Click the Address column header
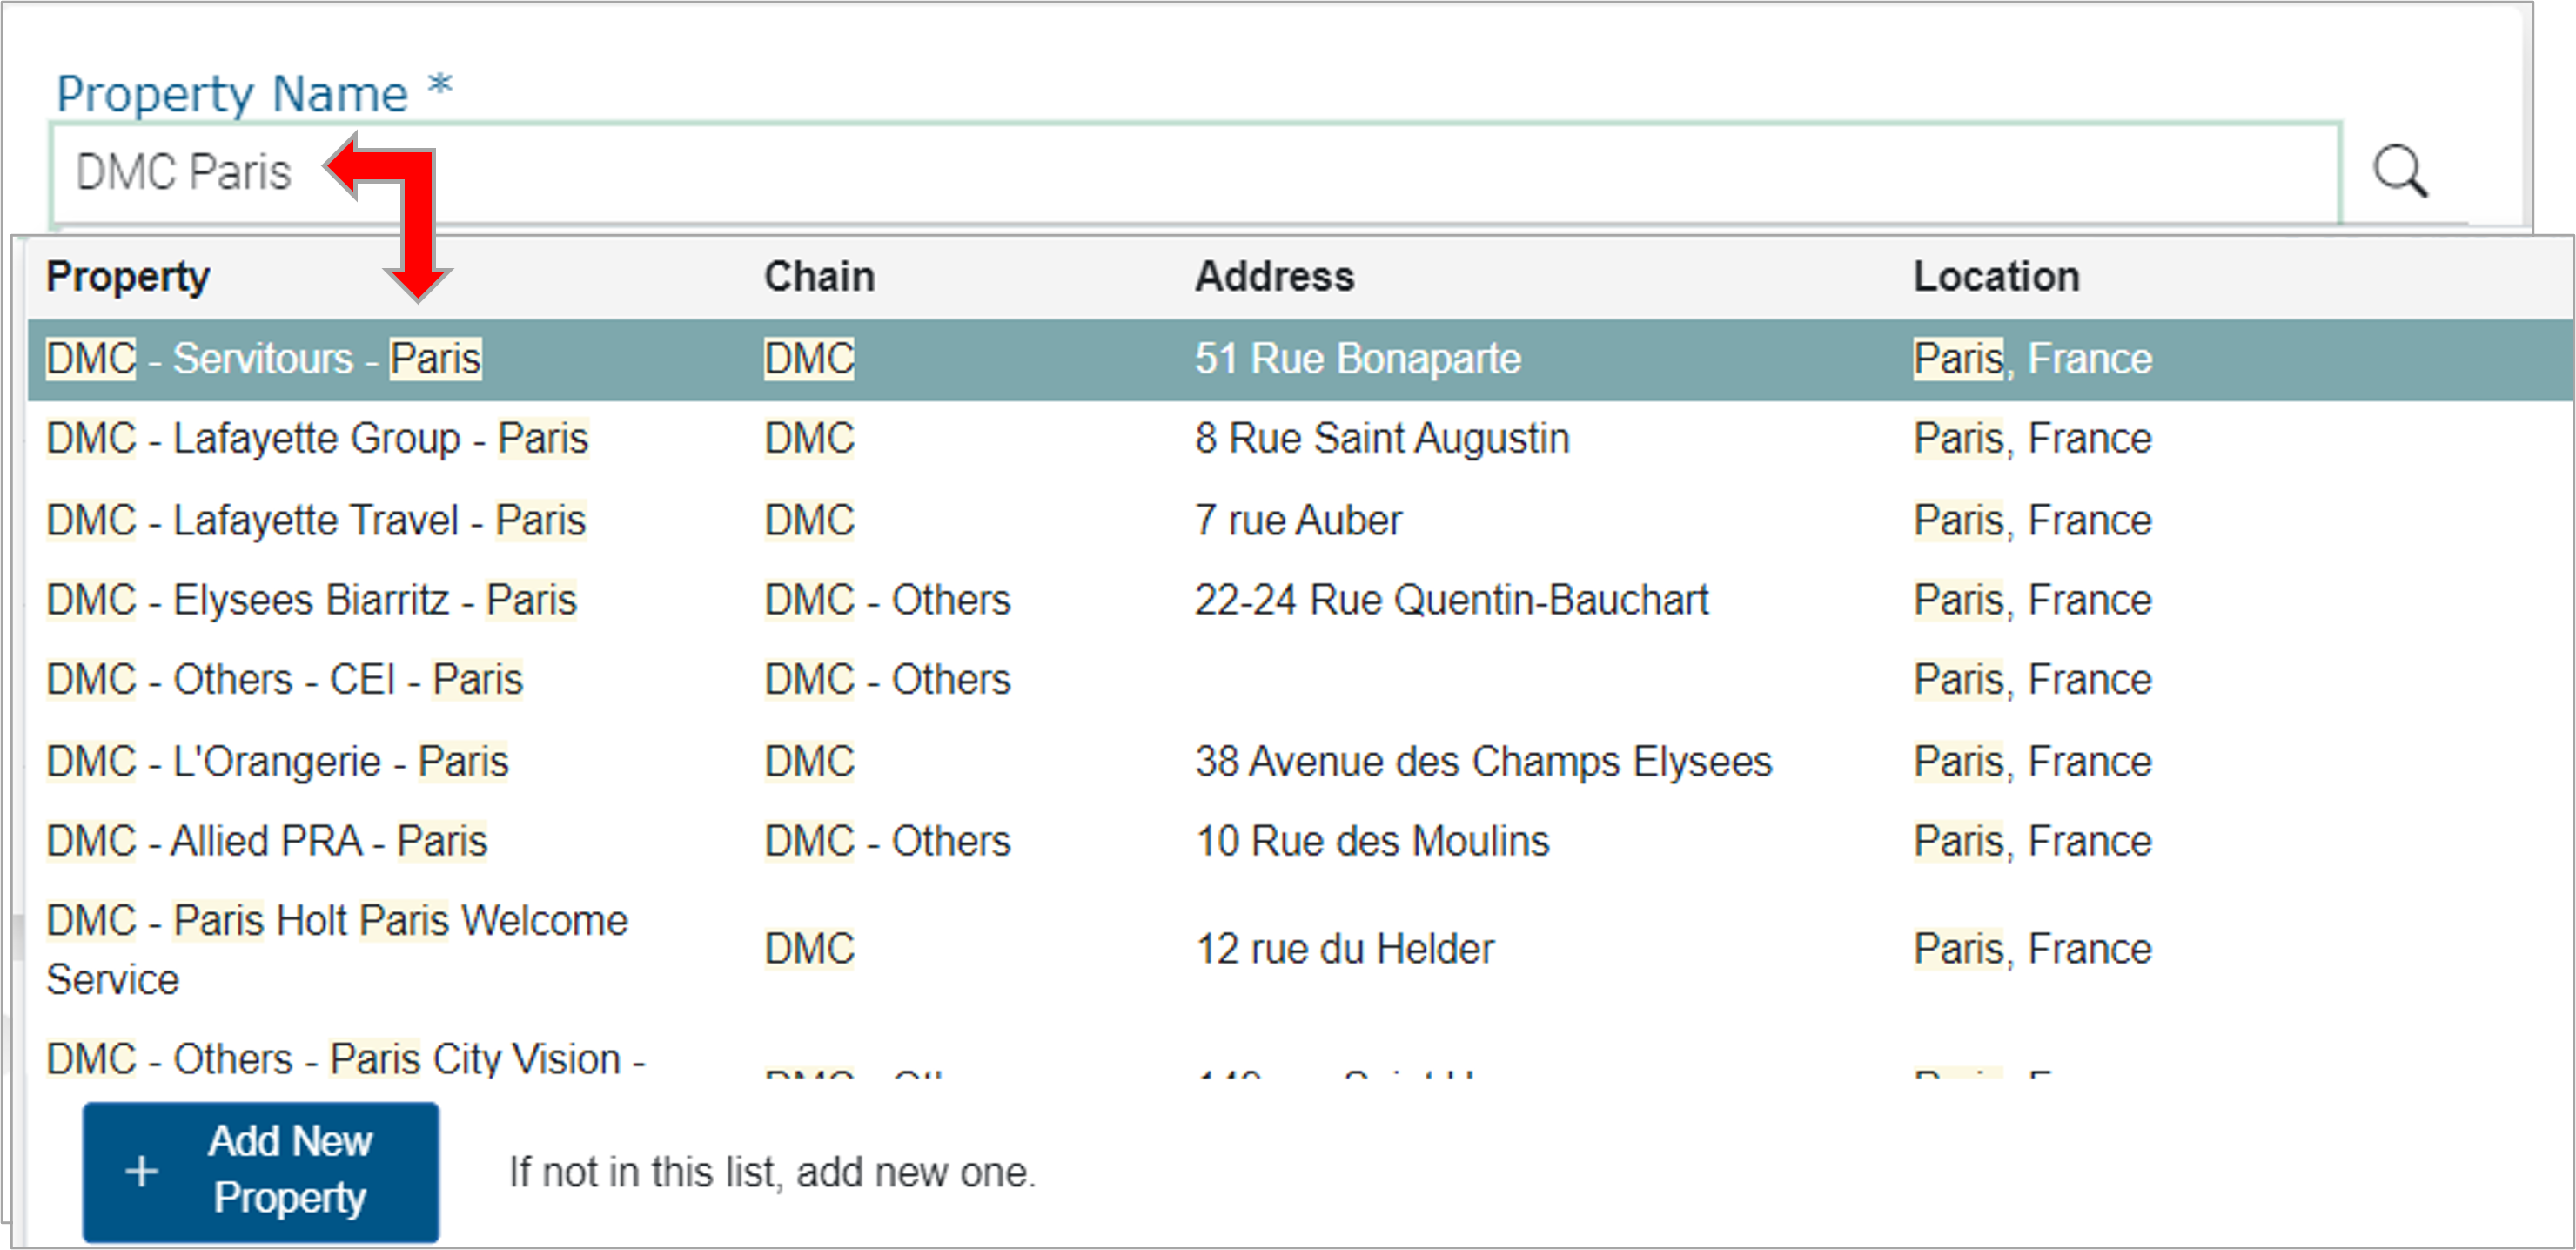The height and width of the screenshot is (1250, 2576). (1274, 277)
